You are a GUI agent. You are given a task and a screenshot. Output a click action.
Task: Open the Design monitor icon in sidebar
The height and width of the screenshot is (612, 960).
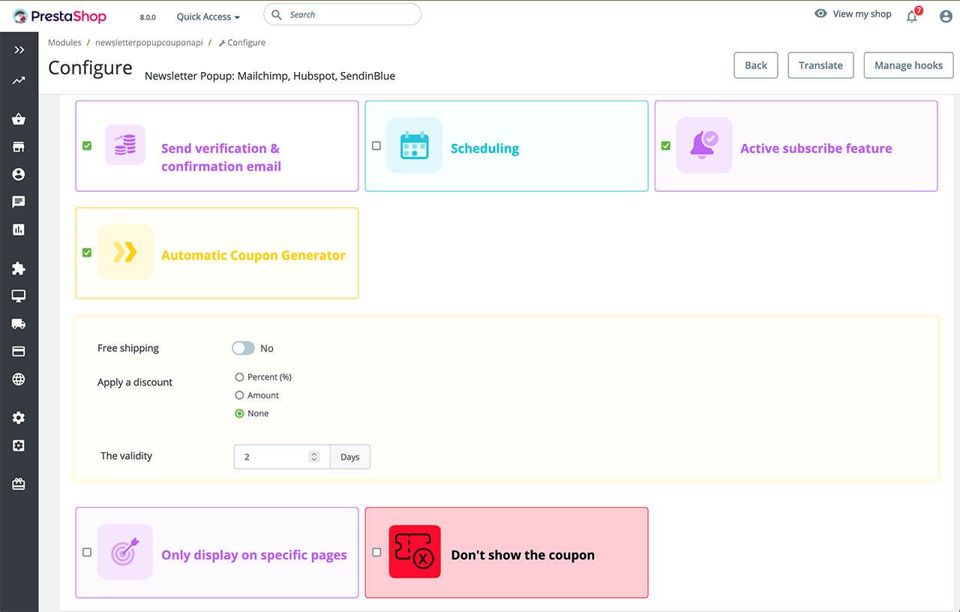pos(19,296)
